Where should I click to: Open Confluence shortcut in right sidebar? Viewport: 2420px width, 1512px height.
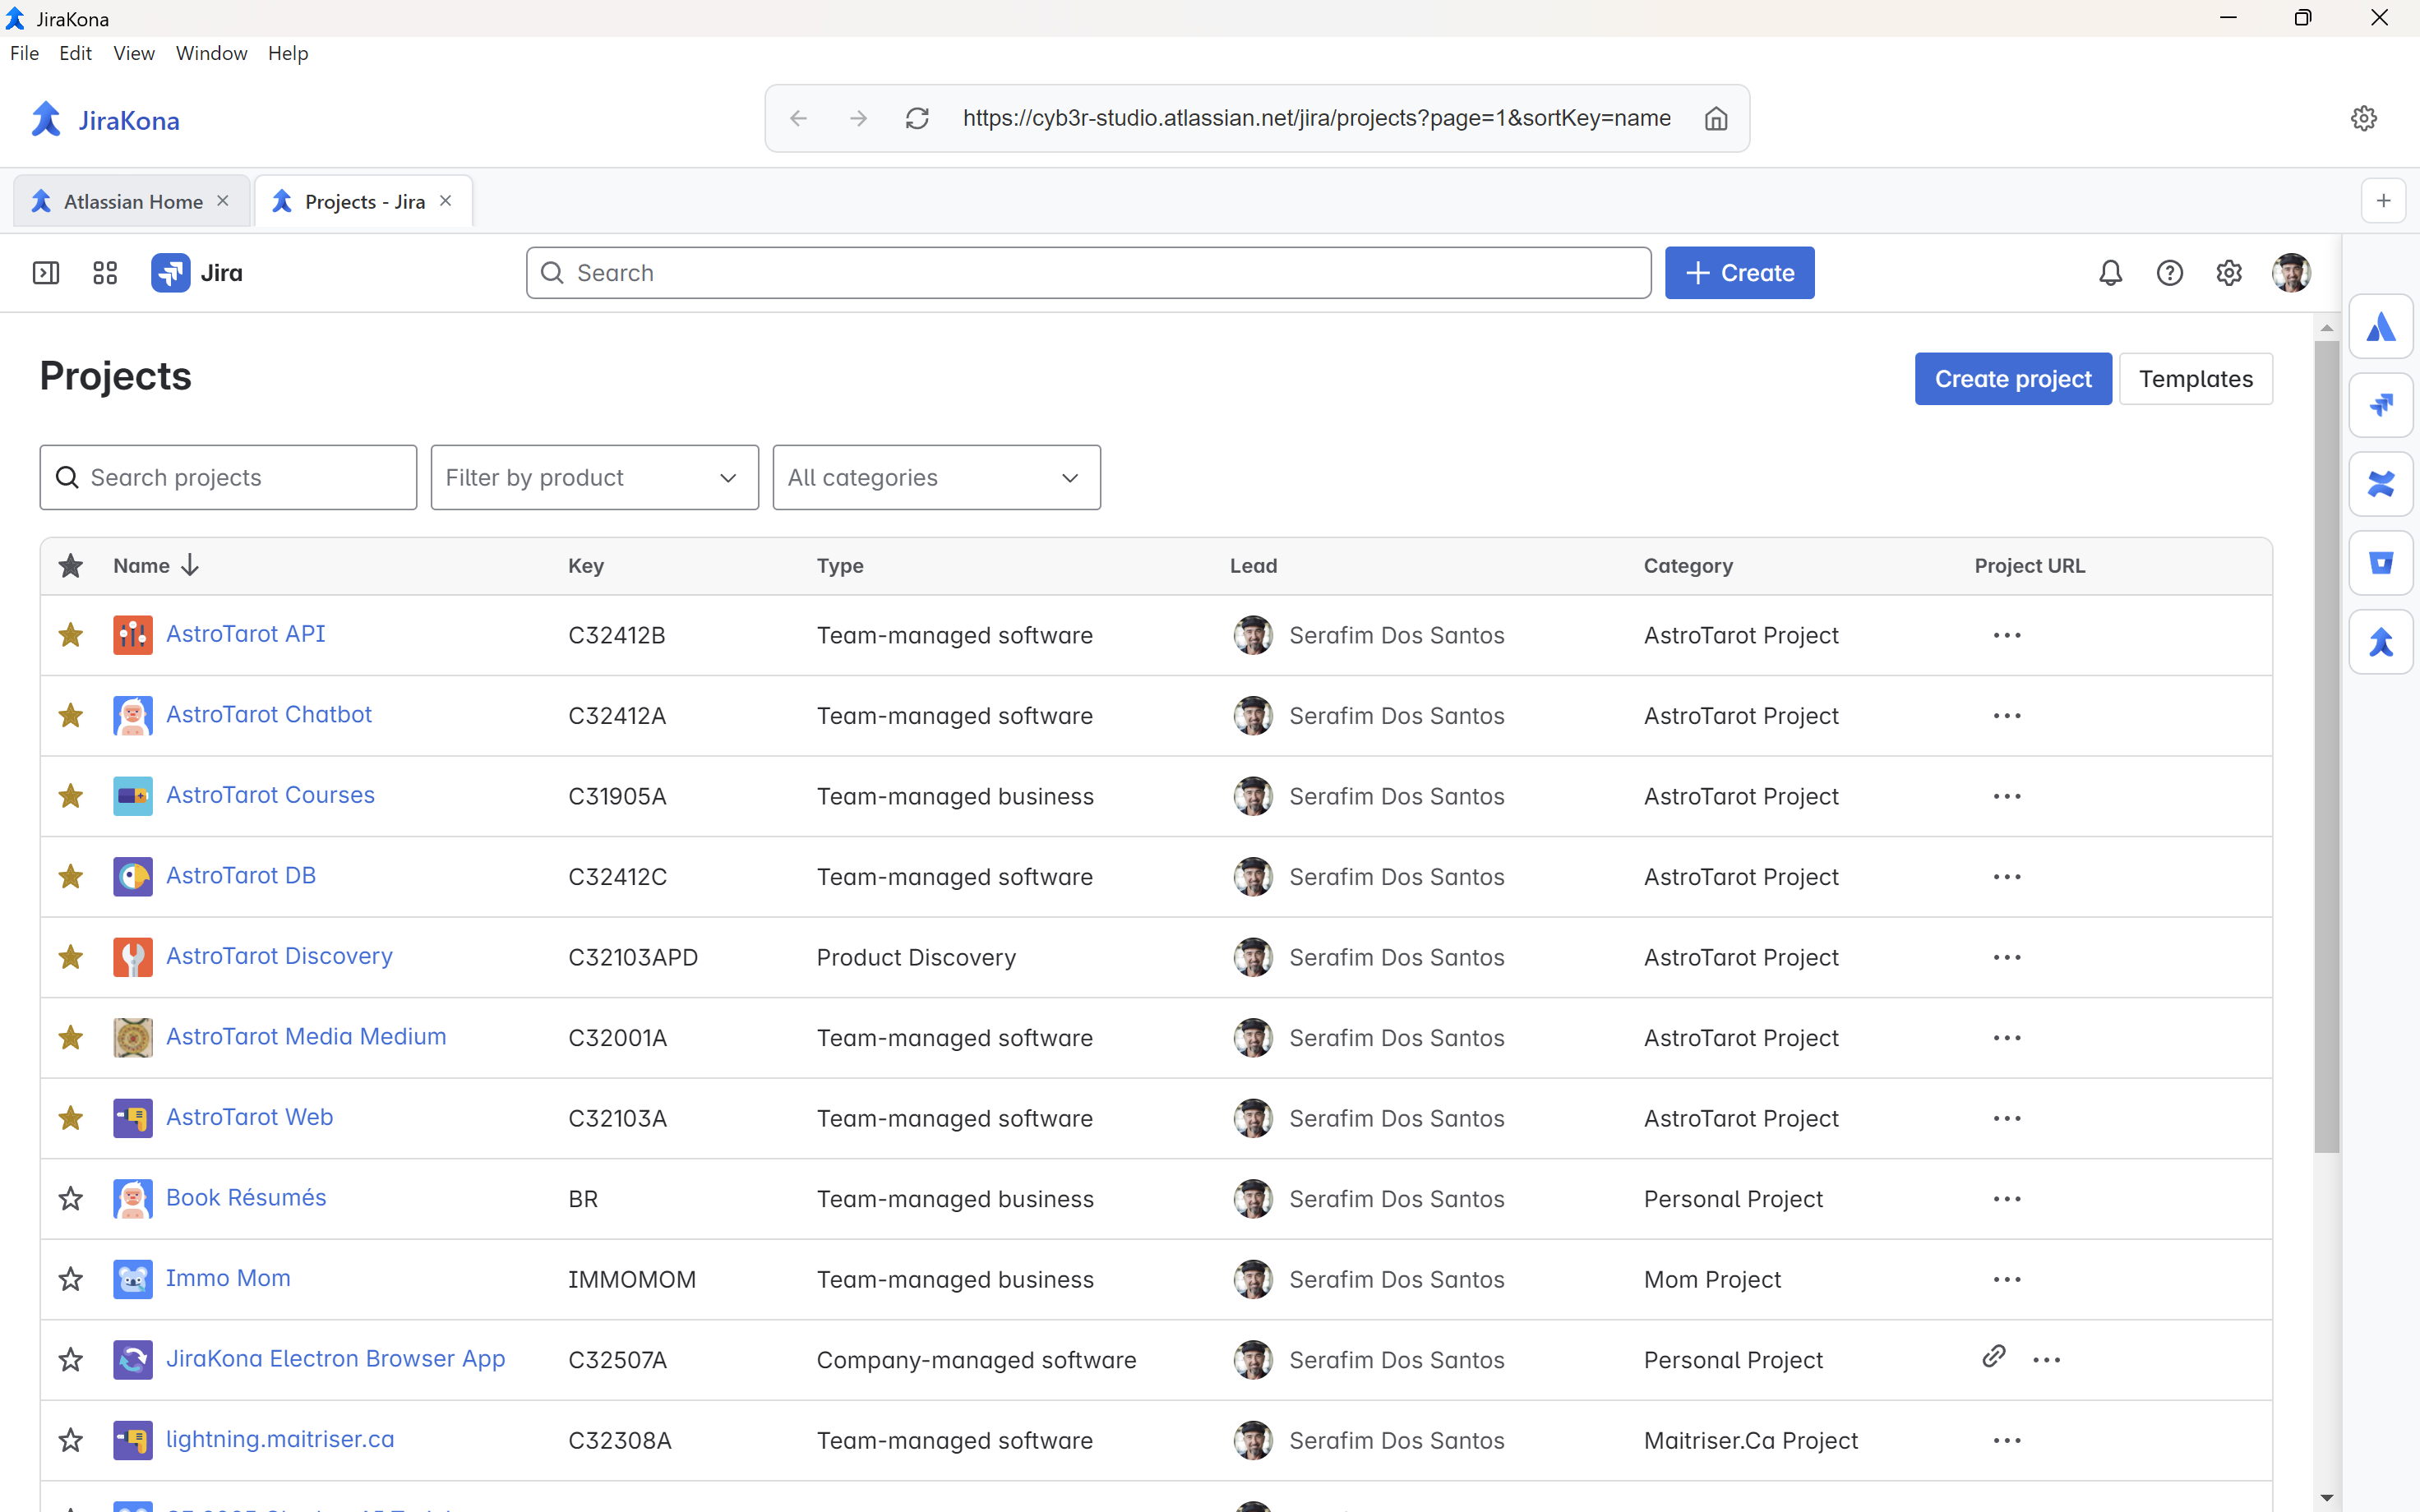2380,484
